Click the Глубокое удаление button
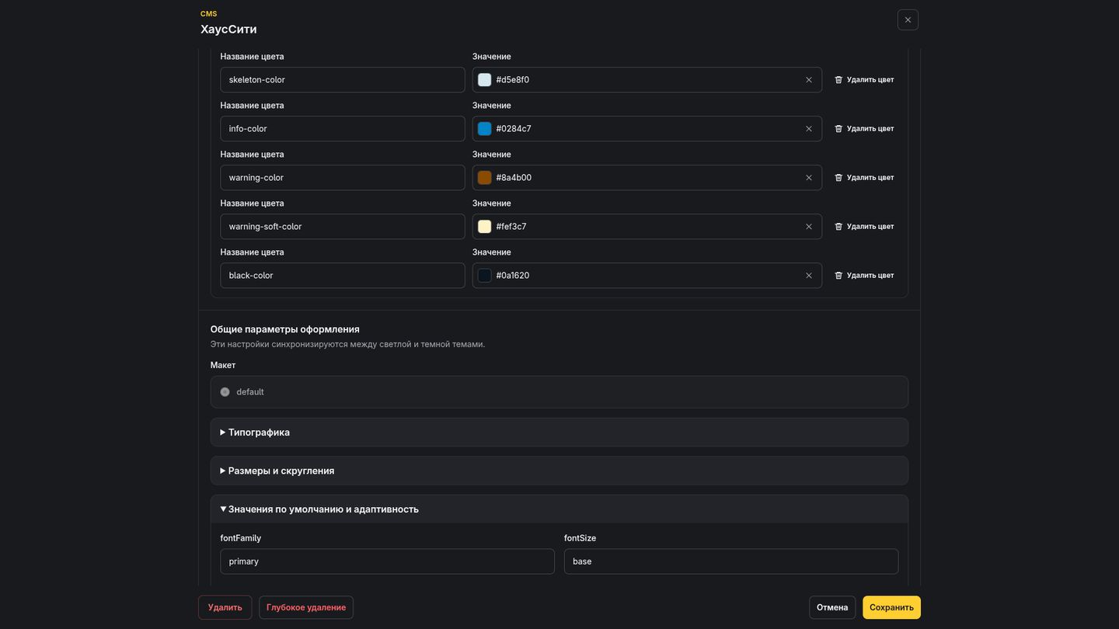Image resolution: width=1119 pixels, height=629 pixels. [306, 607]
